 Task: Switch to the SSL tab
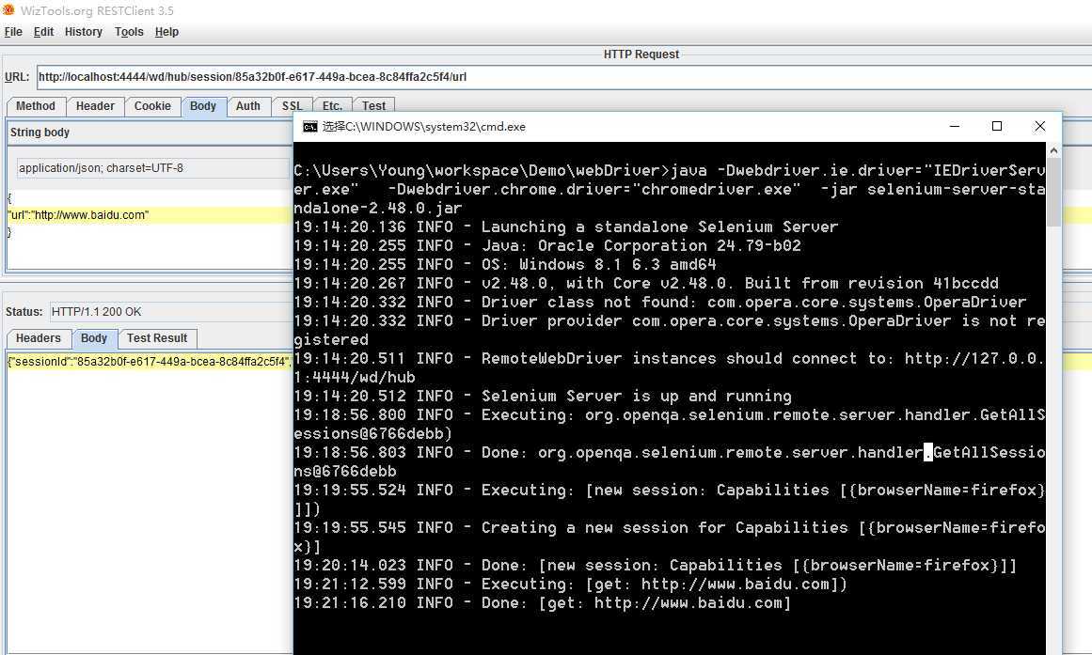coord(292,105)
